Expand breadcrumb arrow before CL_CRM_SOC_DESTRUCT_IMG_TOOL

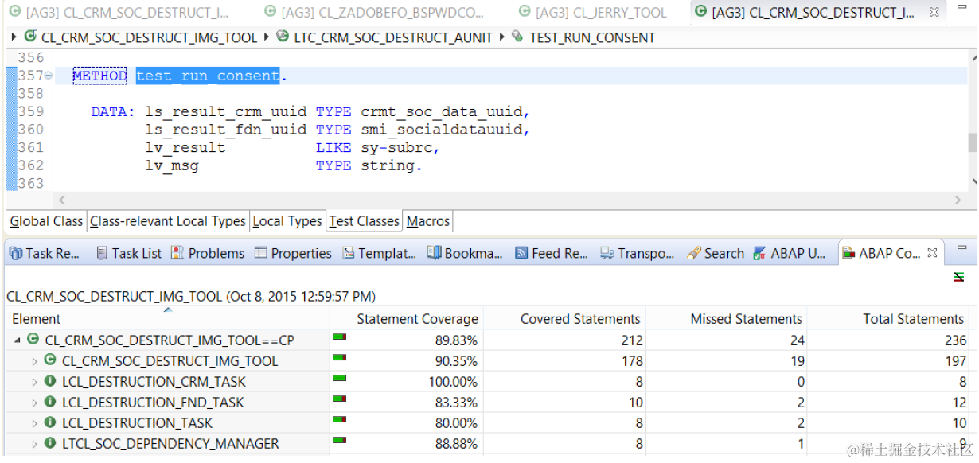tap(14, 37)
